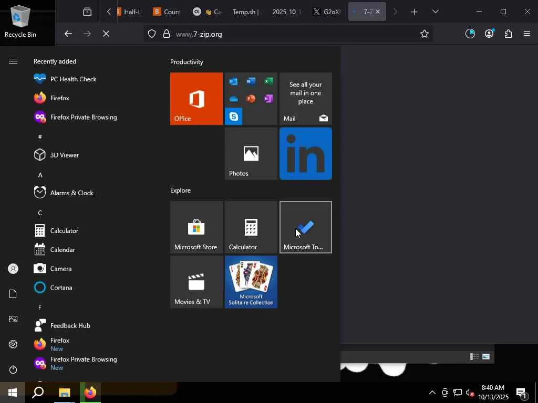Switch to the G2oX tab

328,12
